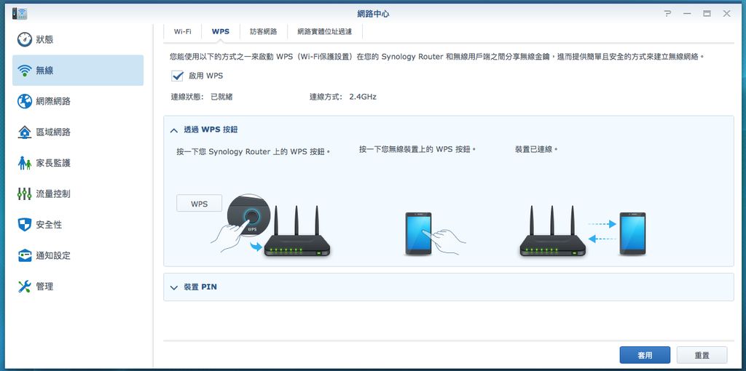Click the 裝置 PIN section title
Screen dimensions: 746x371
200,287
